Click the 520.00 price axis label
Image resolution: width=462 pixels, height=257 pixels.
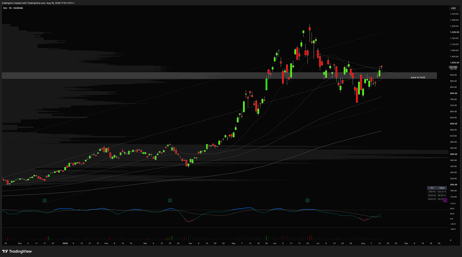453,136
